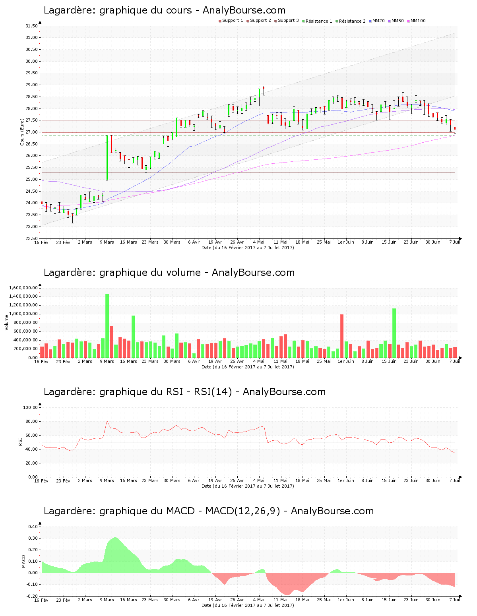Click the 'graphique du volume' chart title
This screenshot has width=477, height=616.
(x=169, y=273)
